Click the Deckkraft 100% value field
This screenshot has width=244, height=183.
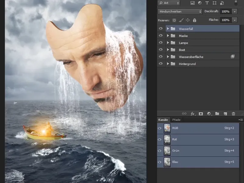click(x=226, y=12)
